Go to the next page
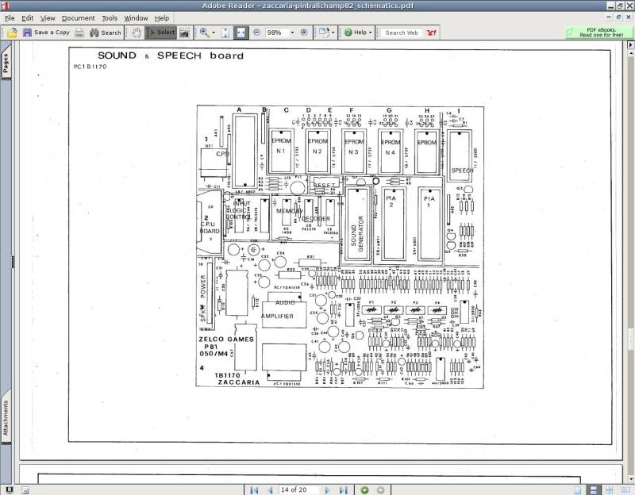This screenshot has height=495, width=635. click(x=327, y=489)
